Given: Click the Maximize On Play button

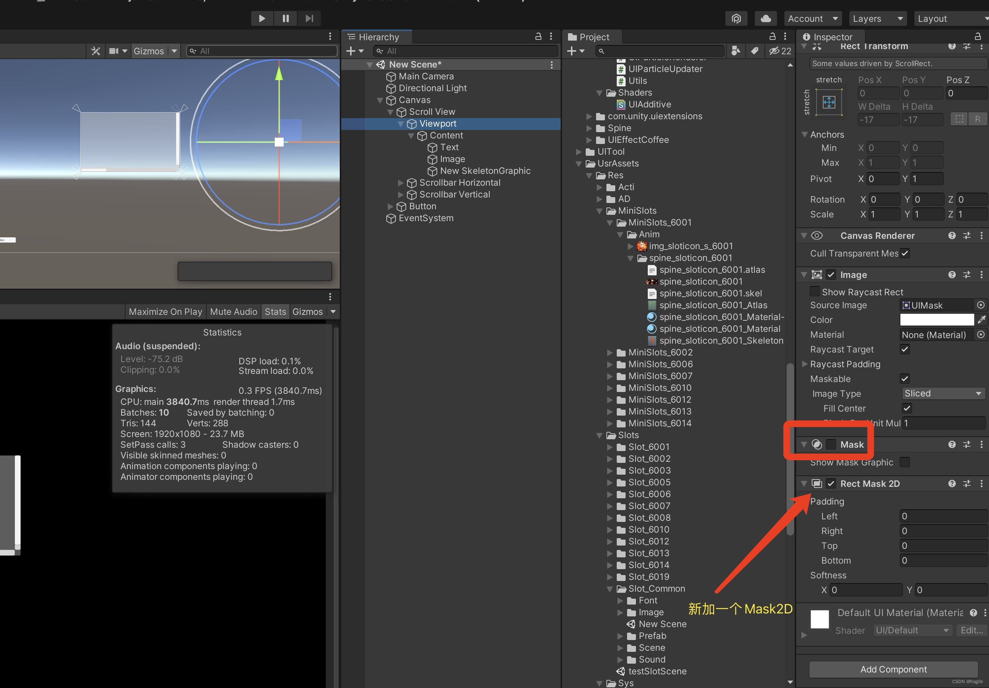Looking at the screenshot, I should (165, 311).
